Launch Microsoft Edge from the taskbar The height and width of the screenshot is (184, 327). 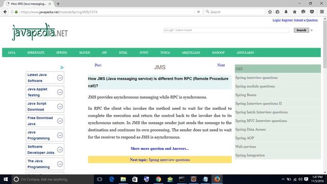coord(111,179)
